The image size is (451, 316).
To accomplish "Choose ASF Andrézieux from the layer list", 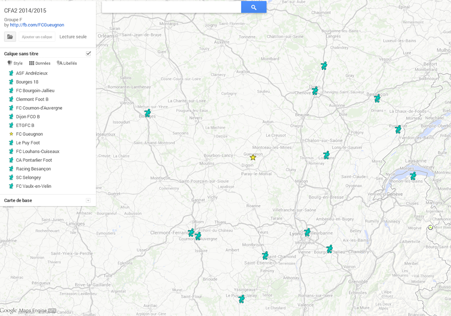I will 31,73.
